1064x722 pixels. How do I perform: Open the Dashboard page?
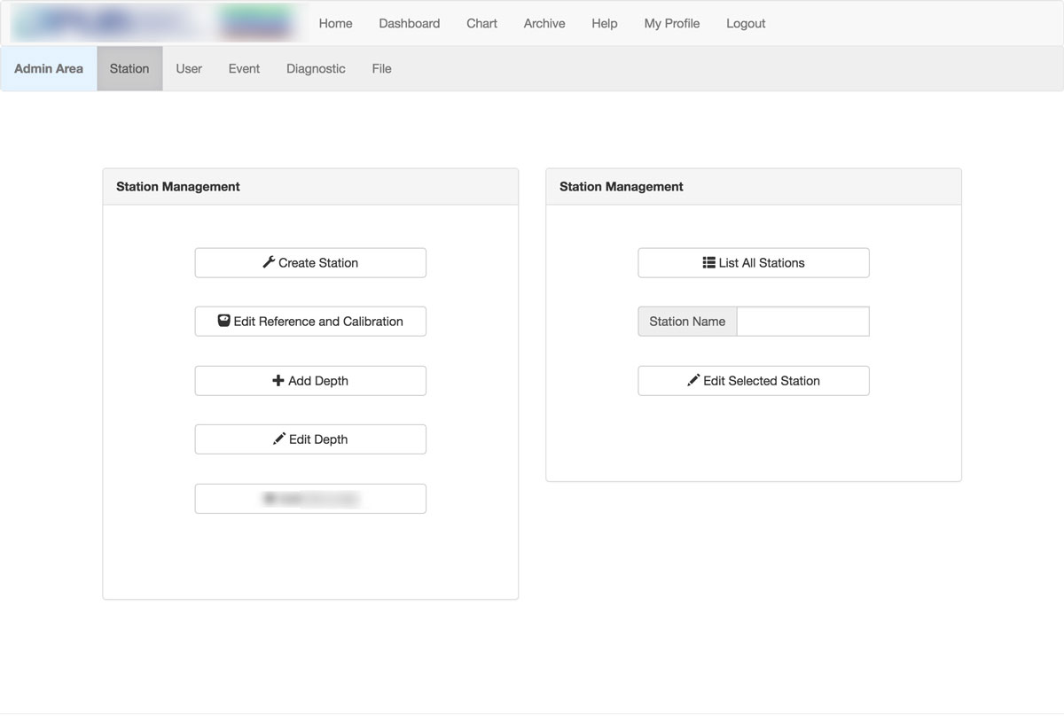(409, 24)
